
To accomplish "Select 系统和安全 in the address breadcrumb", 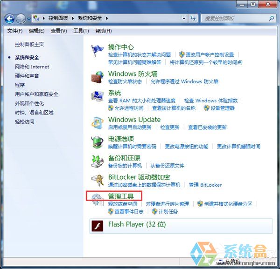I will tap(90, 18).
